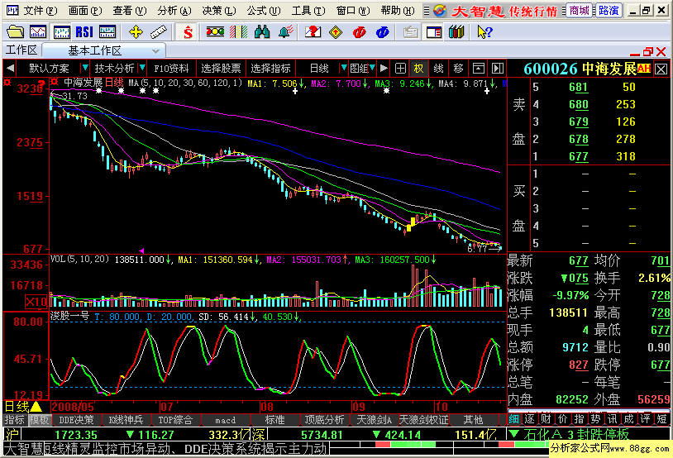The height and width of the screenshot is (458, 673).
Task: Switch to the K线神兵 tab
Action: 126,420
